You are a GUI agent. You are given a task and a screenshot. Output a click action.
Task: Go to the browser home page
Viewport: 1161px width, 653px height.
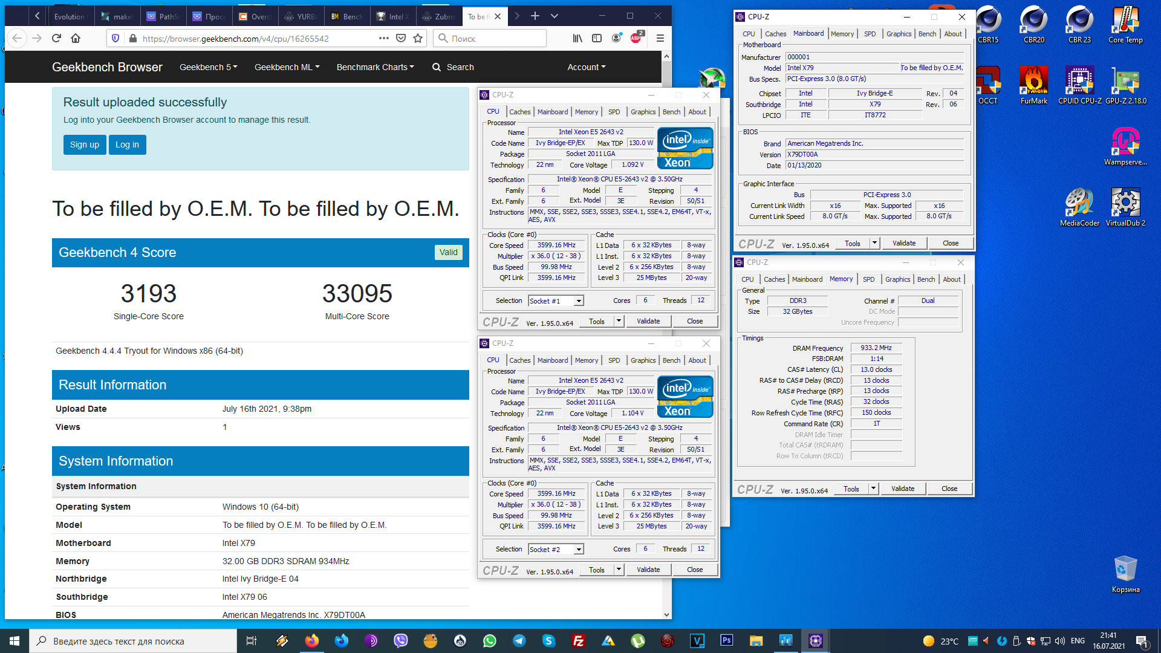[76, 38]
